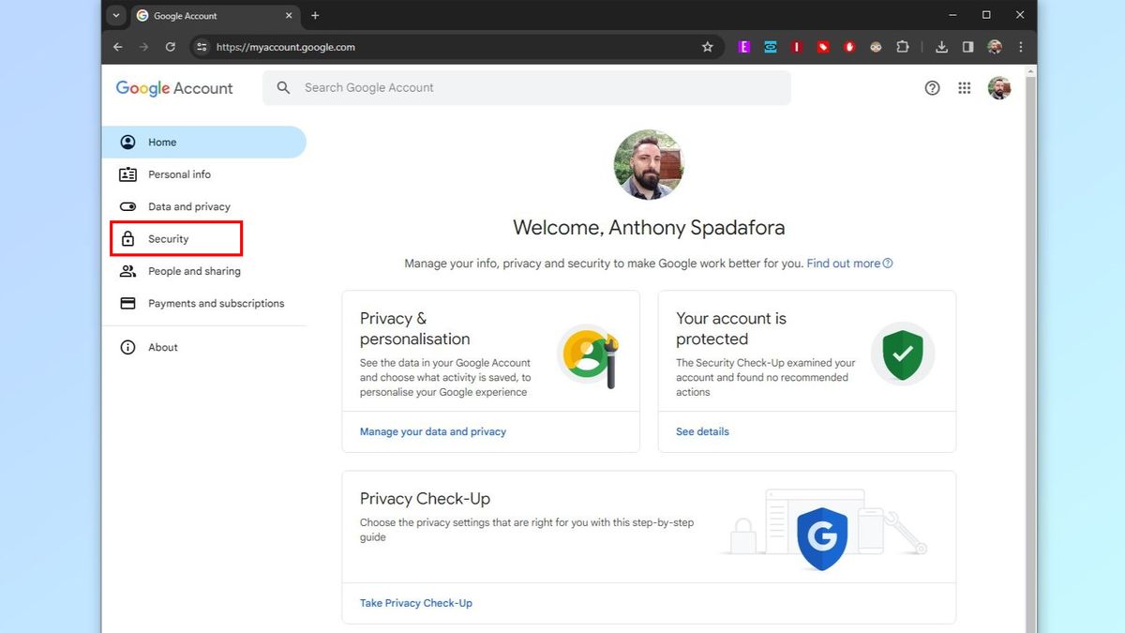Click the Find out more info icon
Viewport: 1125px width, 633px height.
887,263
